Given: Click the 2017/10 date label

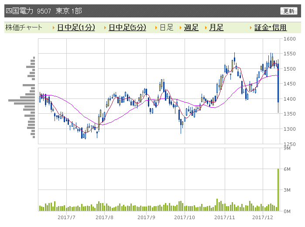Looking at the screenshot, I should click(185, 217).
